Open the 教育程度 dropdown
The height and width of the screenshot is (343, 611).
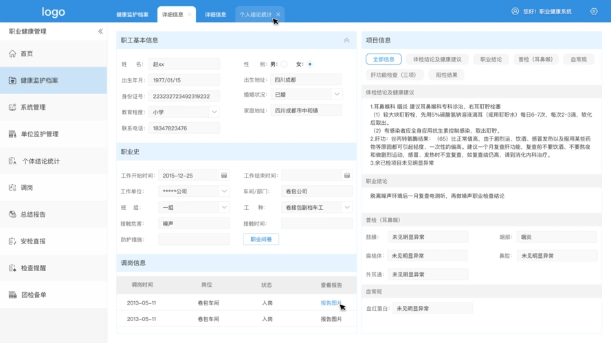click(214, 112)
